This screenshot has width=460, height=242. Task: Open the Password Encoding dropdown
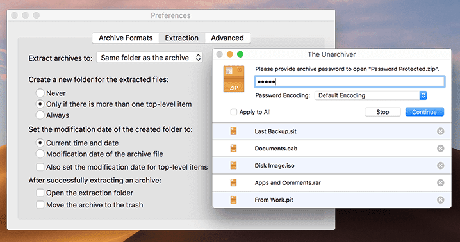tap(371, 95)
